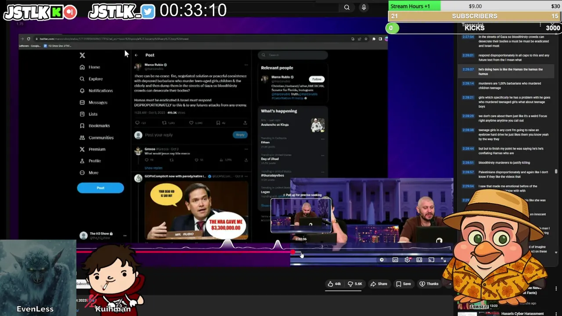Click the seek preview thumbnail at 2:32:36

click(301, 215)
